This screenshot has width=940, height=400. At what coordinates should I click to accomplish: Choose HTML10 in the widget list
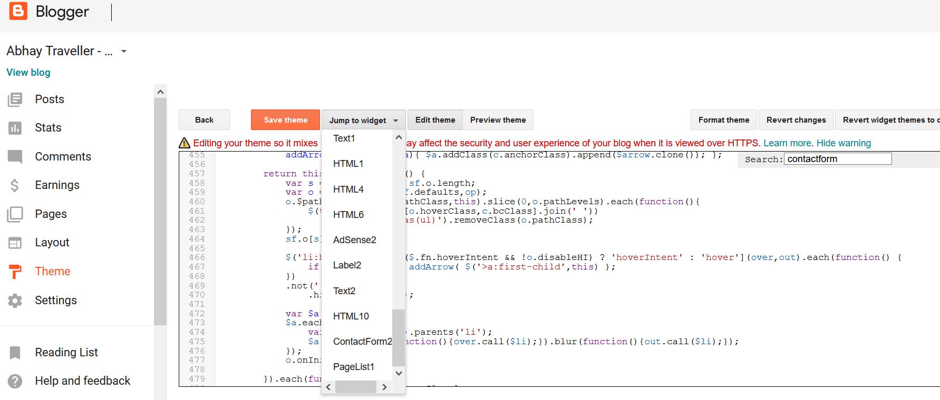[351, 316]
